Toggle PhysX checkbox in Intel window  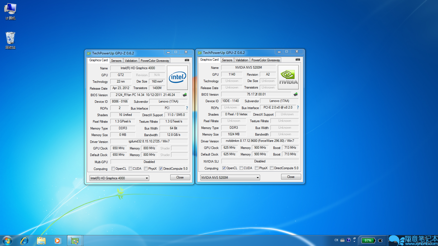pyautogui.click(x=146, y=169)
